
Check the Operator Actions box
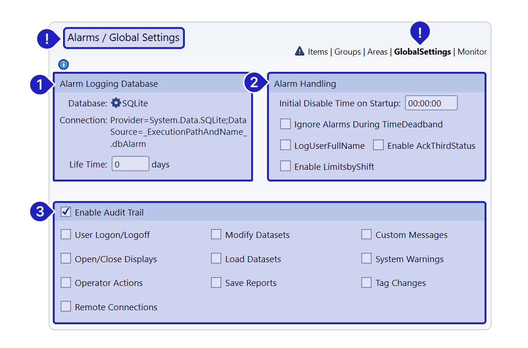pos(66,283)
